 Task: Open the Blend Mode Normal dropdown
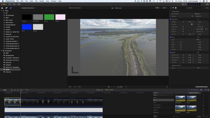pyautogui.click(x=197, y=14)
